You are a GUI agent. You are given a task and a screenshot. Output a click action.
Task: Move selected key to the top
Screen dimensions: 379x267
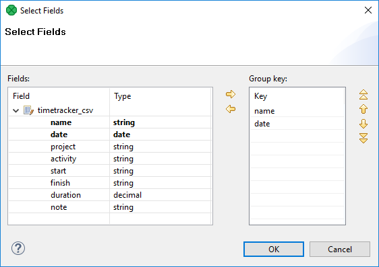pyautogui.click(x=363, y=95)
